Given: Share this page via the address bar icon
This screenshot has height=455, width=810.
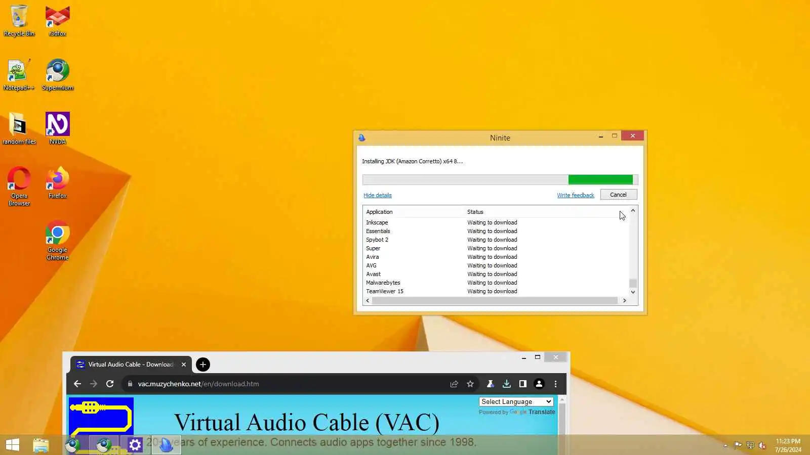Looking at the screenshot, I should [454, 384].
